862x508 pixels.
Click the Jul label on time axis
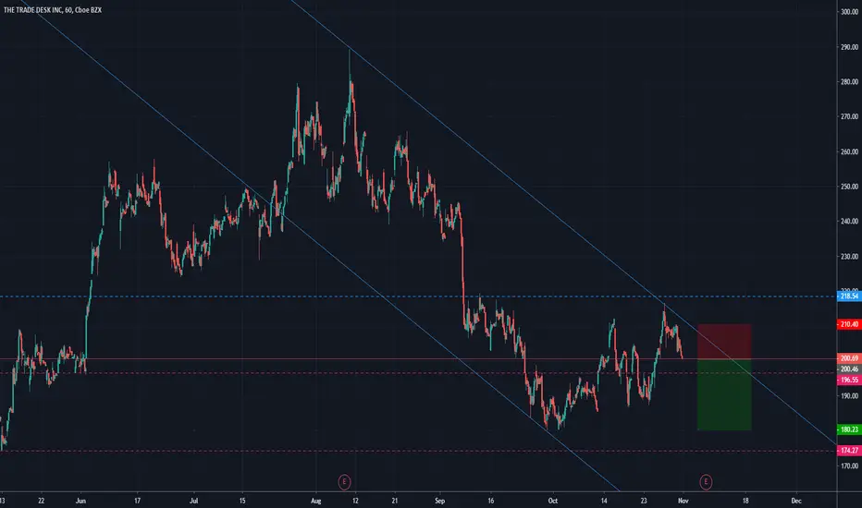pos(193,501)
